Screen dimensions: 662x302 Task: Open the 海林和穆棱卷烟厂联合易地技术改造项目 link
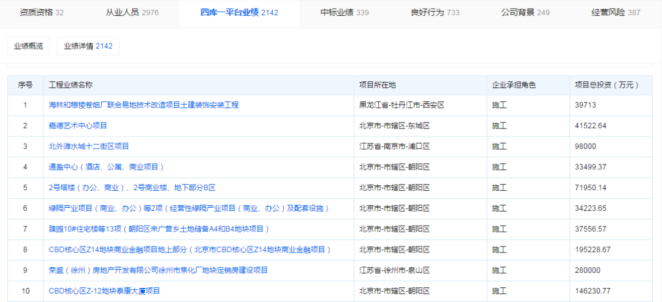[144, 105]
